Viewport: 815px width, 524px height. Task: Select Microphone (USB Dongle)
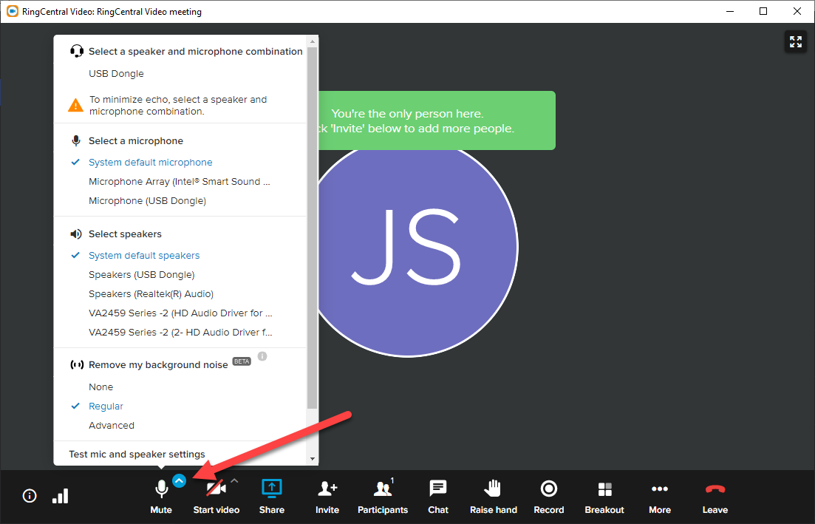pyautogui.click(x=147, y=201)
